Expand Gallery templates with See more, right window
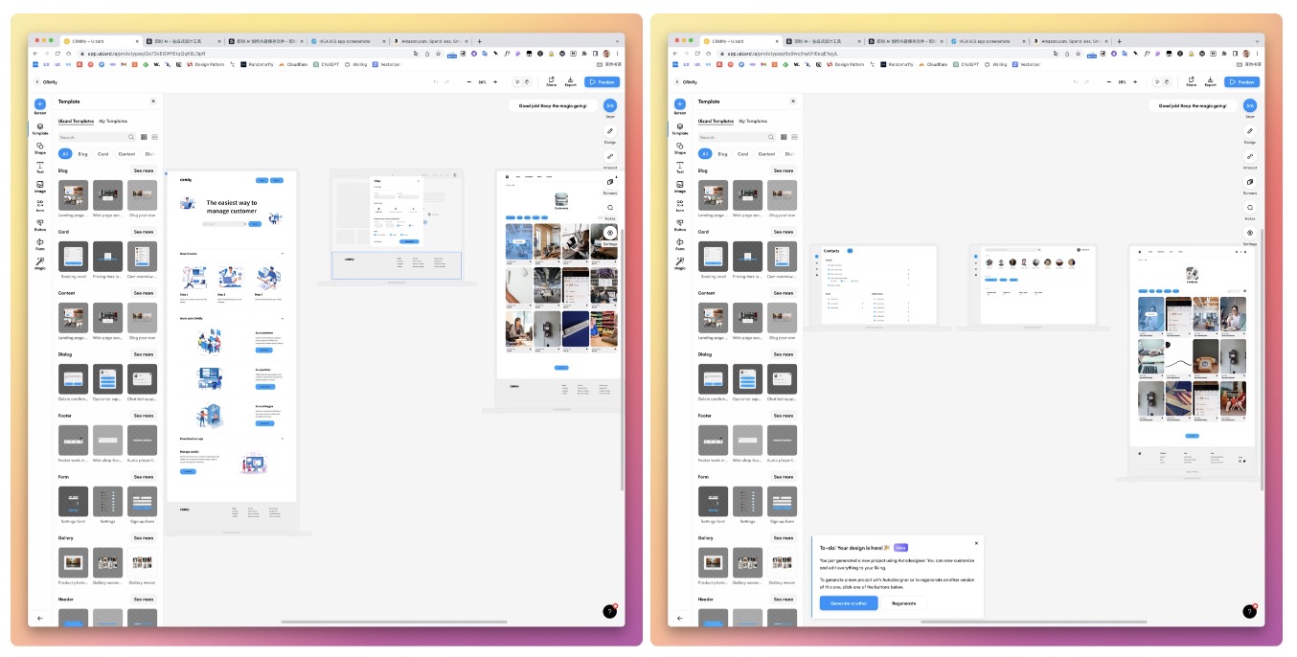Image resolution: width=1297 pixels, height=657 pixels. (x=784, y=537)
